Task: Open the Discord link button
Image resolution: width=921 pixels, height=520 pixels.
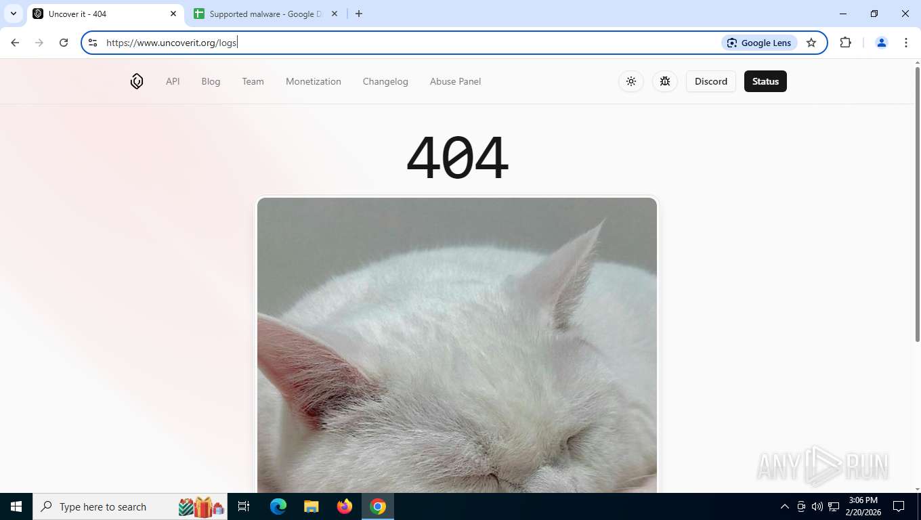Action: (711, 81)
